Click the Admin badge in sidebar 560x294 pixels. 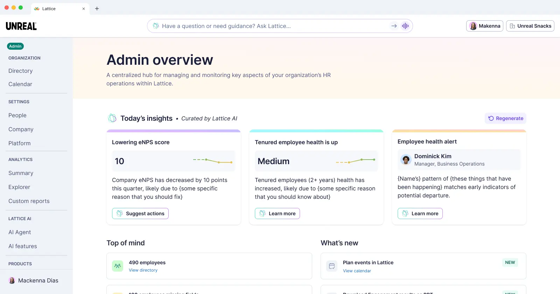[x=15, y=46]
